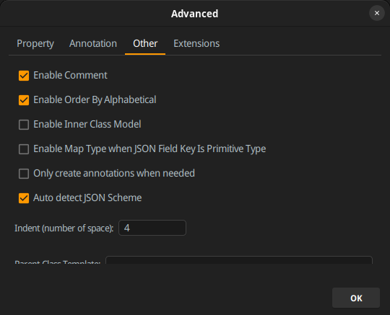Image resolution: width=390 pixels, height=315 pixels.
Task: Click the 'Enable Comment' label text
Action: 70,75
